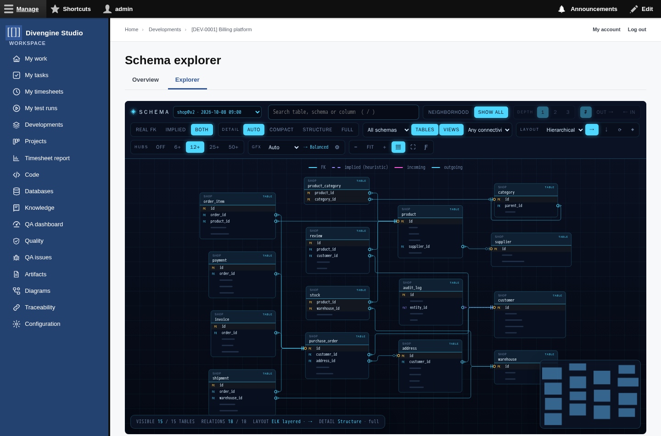This screenshot has width=661, height=436.
Task: Toggle the VIEWS filter
Action: tap(451, 130)
